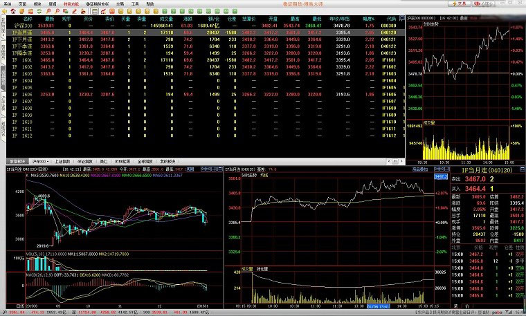
Task: Click the 均线 label in intraday chart
Action: [x=264, y=175]
